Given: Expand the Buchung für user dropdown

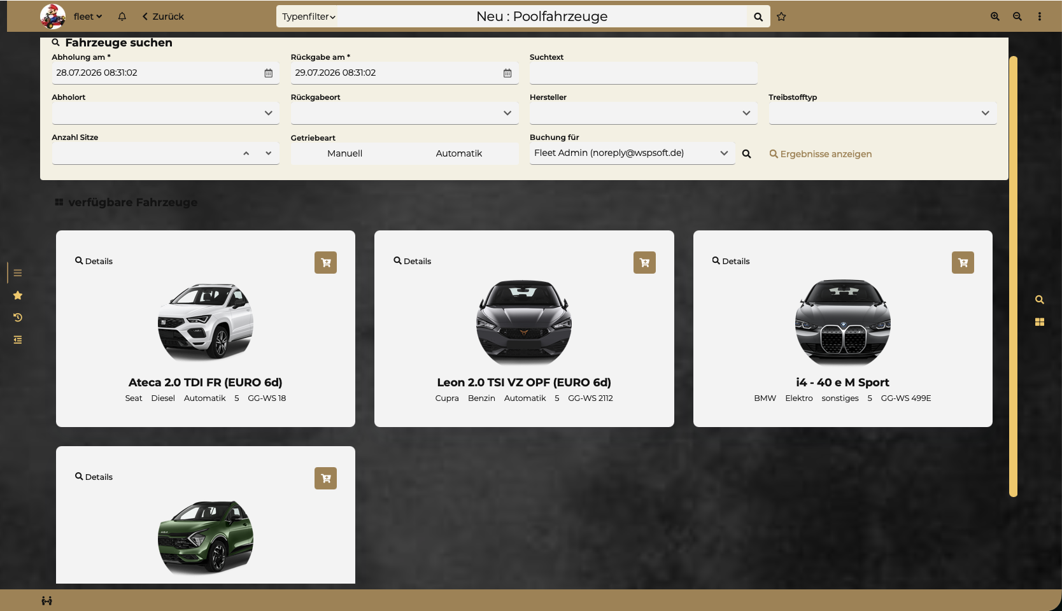Looking at the screenshot, I should (724, 153).
